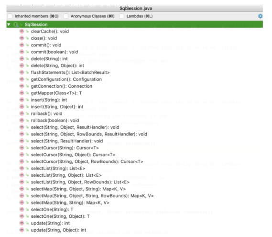This screenshot has width=272, height=237.
Task: Select select(String, Object, RowBounds, ResultHandler): void
Action: click(89, 134)
